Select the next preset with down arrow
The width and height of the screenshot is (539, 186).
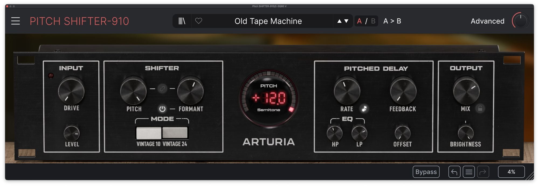347,21
